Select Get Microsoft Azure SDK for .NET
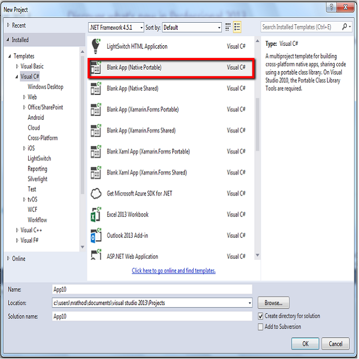 (x=139, y=194)
